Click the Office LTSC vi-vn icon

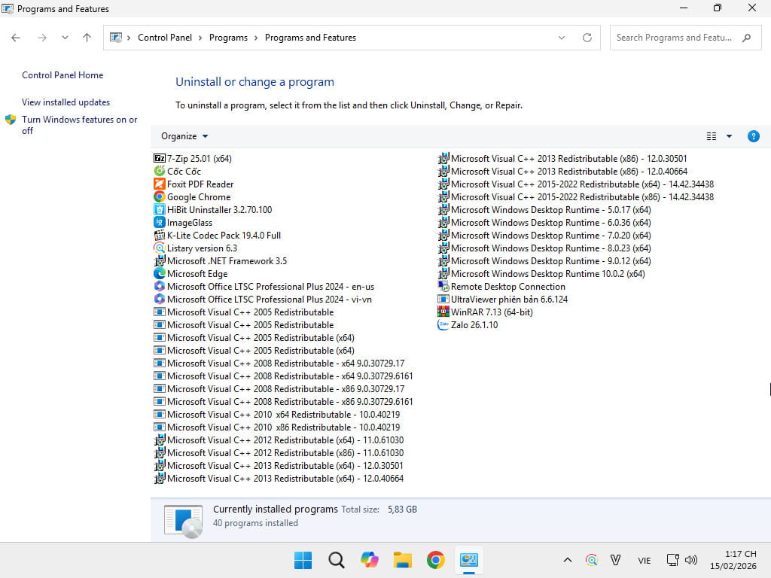(160, 299)
